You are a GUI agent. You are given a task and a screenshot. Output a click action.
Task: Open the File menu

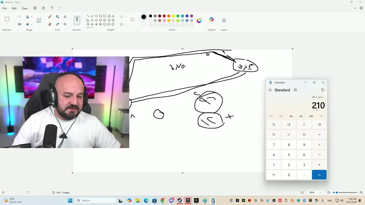[x=5, y=8]
